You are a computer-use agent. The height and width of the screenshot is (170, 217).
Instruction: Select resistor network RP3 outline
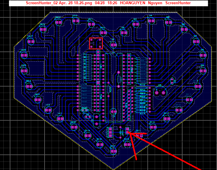coord(129,69)
